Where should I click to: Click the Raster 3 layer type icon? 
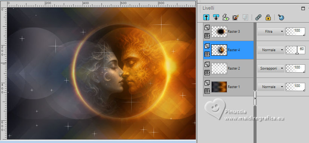click(207, 27)
